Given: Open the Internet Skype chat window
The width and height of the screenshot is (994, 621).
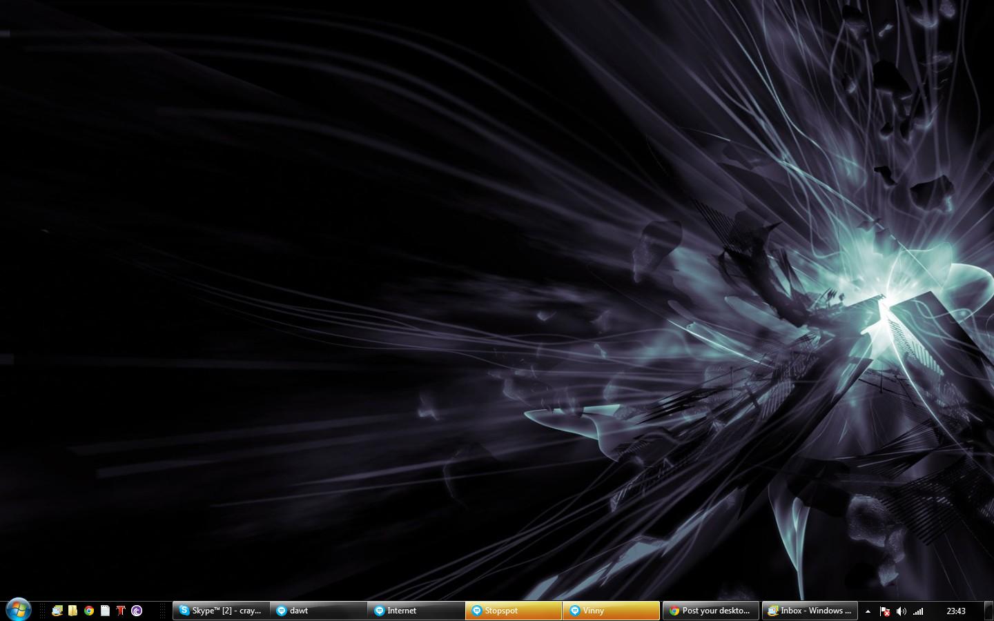Looking at the screenshot, I should pyautogui.click(x=416, y=611).
